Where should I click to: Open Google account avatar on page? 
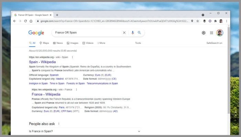(x=220, y=33)
